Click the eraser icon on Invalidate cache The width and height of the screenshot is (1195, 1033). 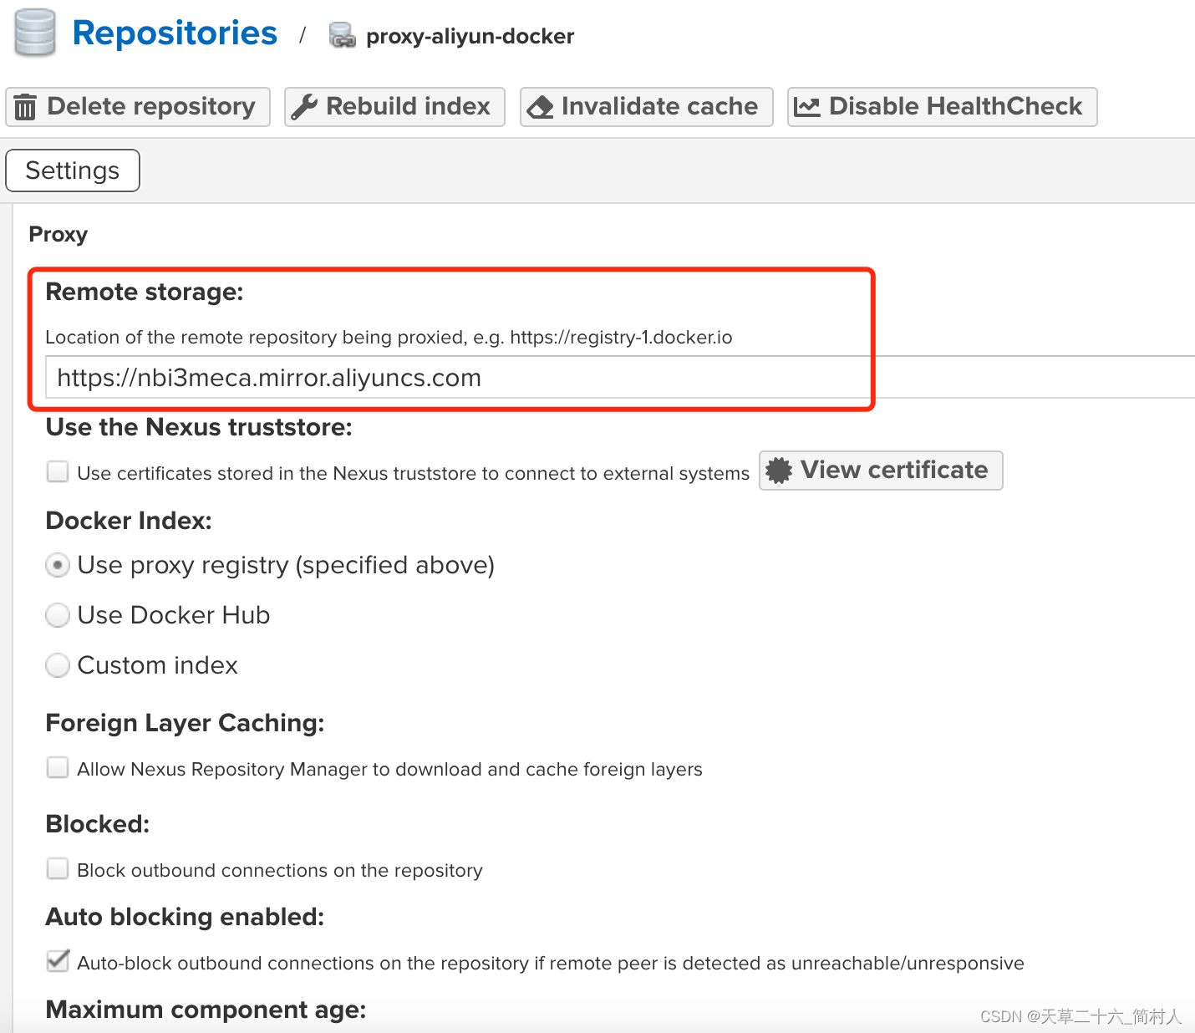click(x=541, y=107)
